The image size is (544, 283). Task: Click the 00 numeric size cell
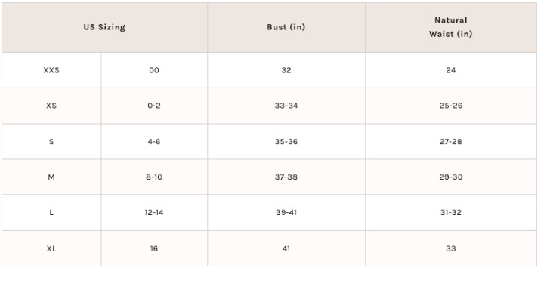[x=154, y=70]
